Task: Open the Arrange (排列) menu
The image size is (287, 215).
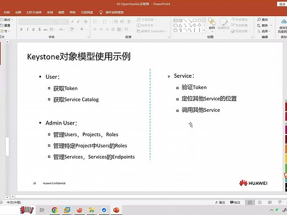Action: click(212, 24)
